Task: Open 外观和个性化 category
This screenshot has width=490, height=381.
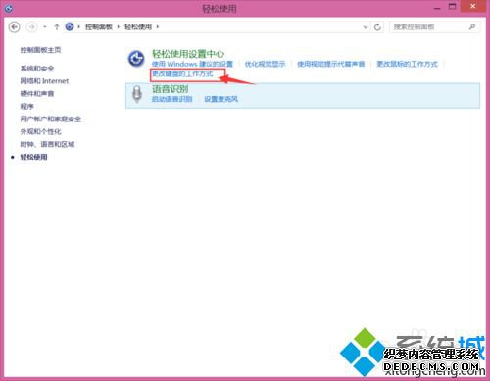Action: click(x=41, y=131)
